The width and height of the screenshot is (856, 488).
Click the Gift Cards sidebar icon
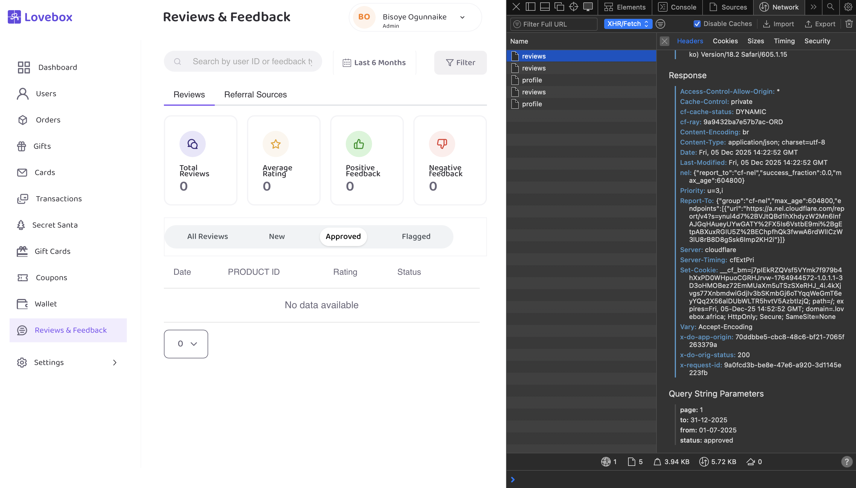pyautogui.click(x=22, y=251)
